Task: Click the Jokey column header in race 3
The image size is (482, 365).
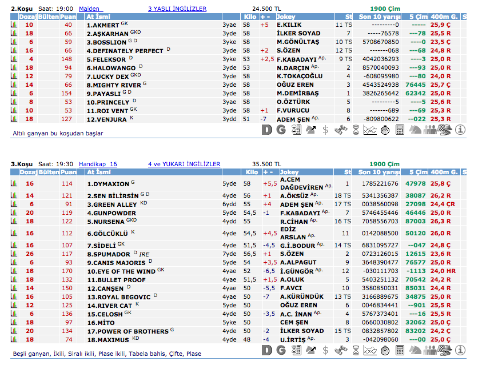Action: pos(290,172)
